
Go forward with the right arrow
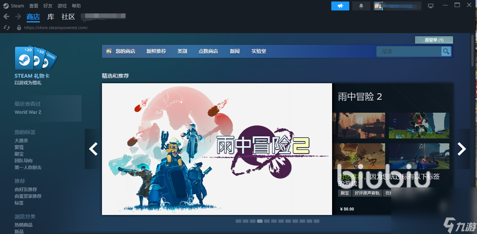[x=18, y=16]
